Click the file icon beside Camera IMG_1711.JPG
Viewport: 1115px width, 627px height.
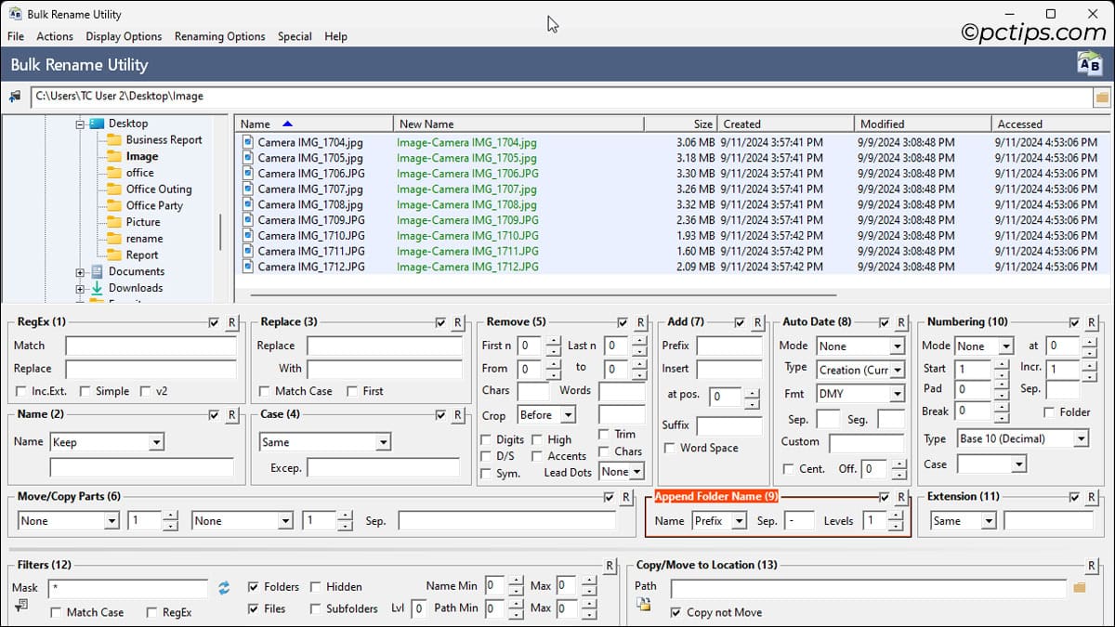[247, 251]
